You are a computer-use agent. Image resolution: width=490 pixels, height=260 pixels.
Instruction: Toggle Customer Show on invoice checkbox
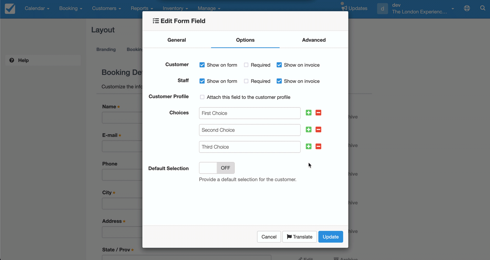[x=279, y=65]
